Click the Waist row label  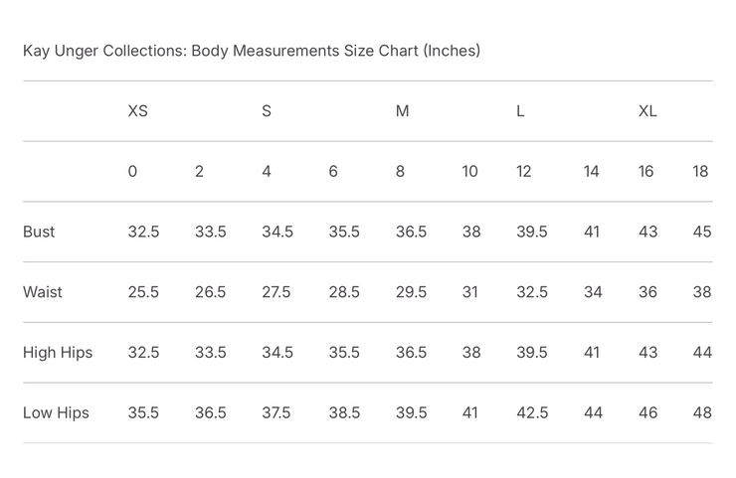pos(43,292)
